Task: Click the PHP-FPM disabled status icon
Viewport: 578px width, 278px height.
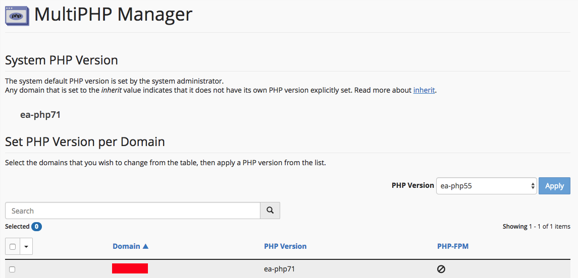Action: point(441,269)
